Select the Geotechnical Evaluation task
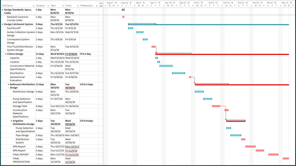 17,79
